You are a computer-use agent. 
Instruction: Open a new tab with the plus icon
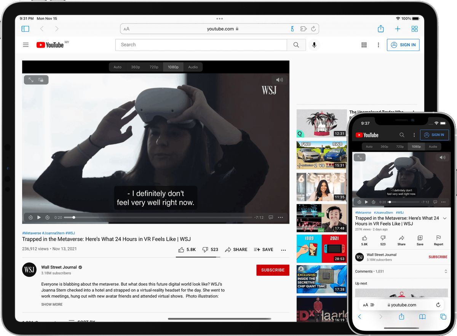point(398,29)
